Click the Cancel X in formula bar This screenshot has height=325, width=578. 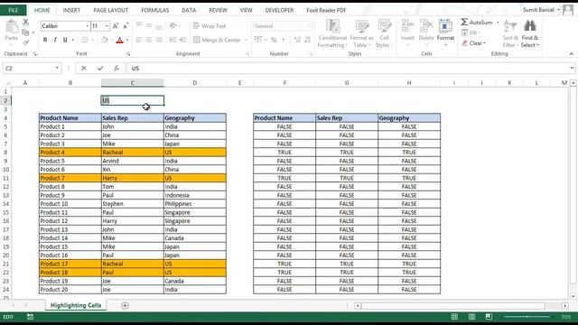tap(84, 69)
